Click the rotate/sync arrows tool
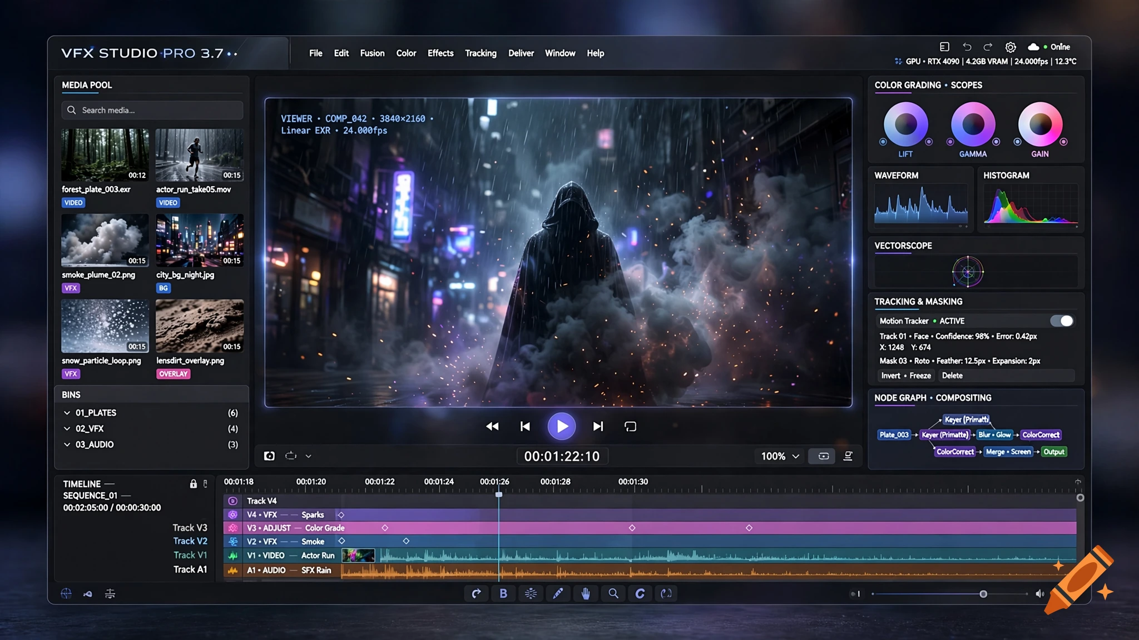Viewport: 1139px width, 640px height. click(666, 593)
